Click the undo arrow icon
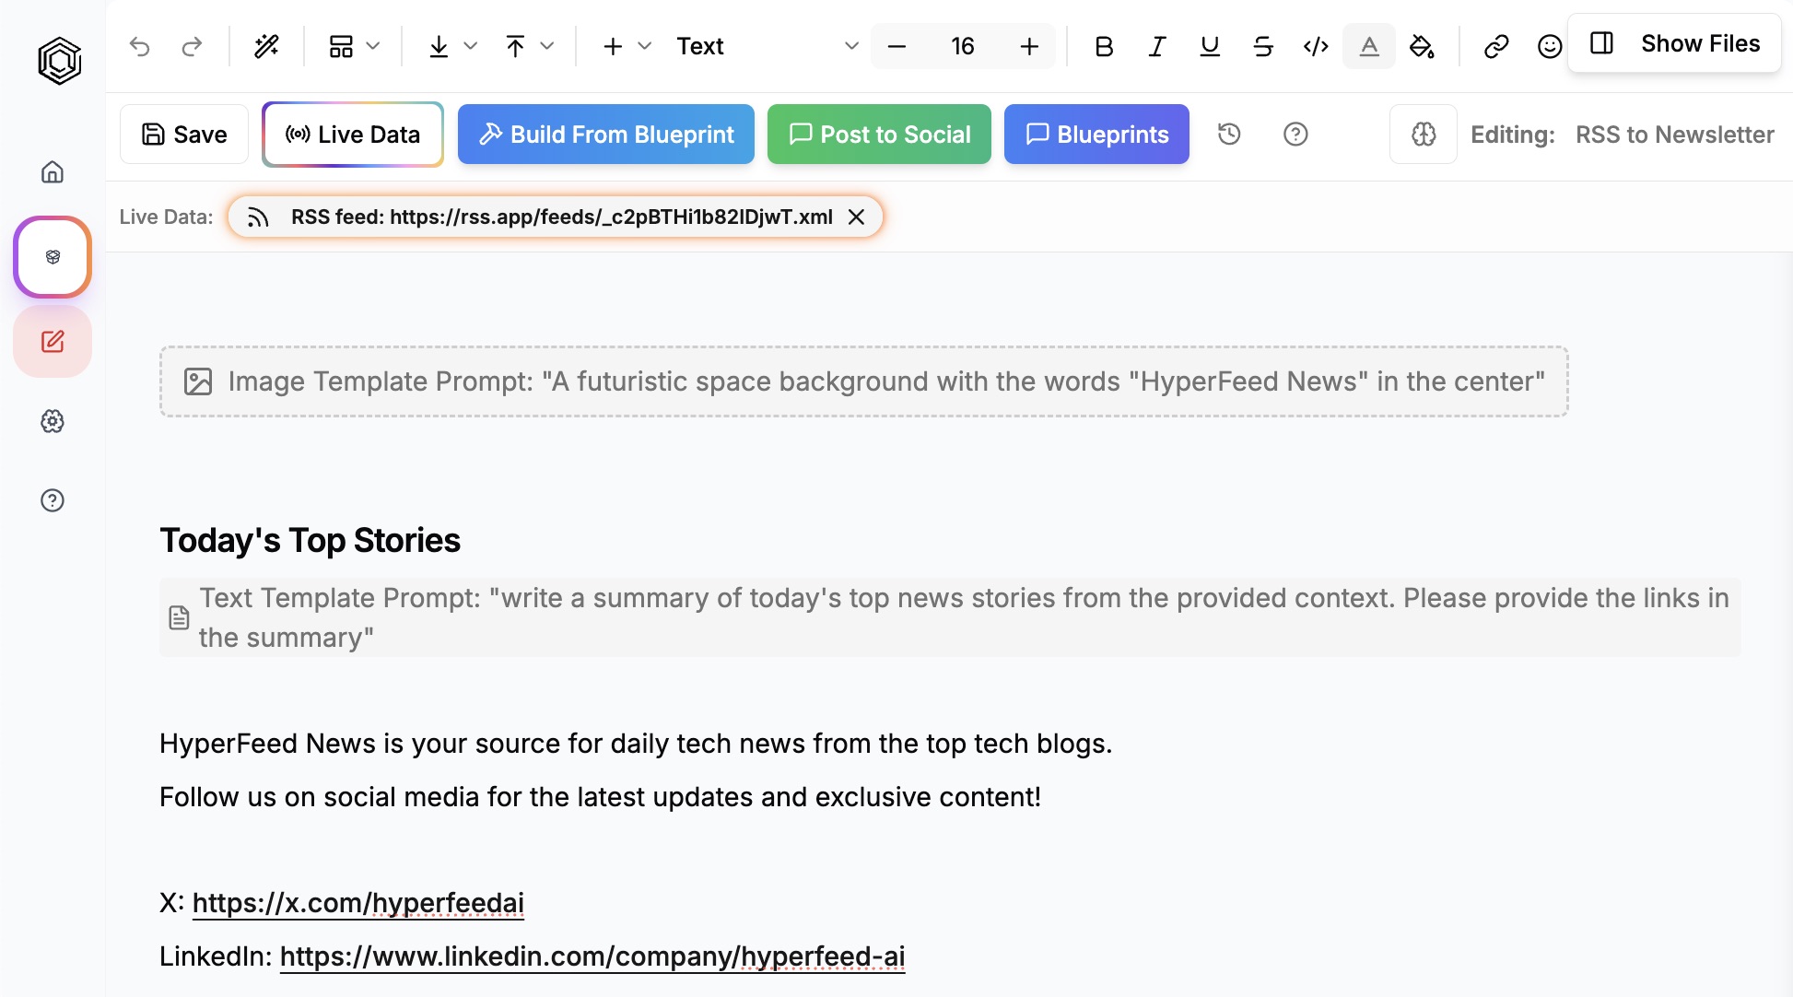Viewport: 1793px width, 997px height. [139, 46]
